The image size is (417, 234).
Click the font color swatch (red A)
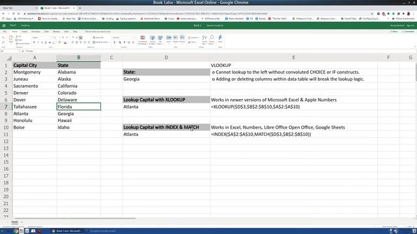[65, 42]
